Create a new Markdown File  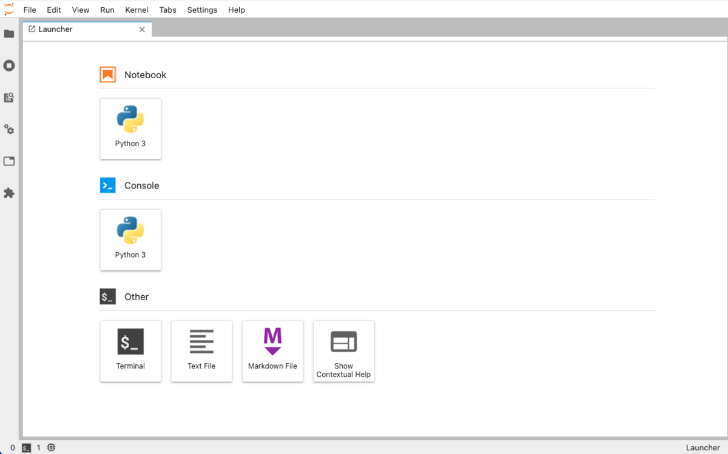coord(272,352)
